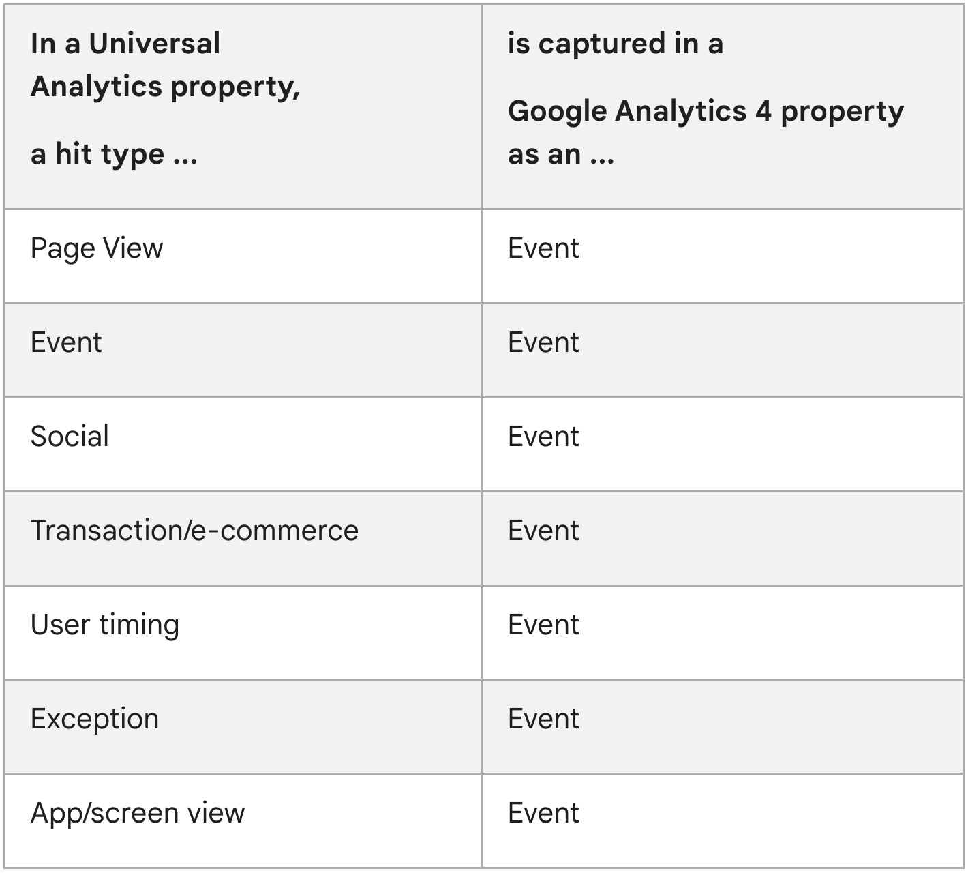This screenshot has height=873, width=968.
Task: Select the "User timing" hit type cell
Action: tap(105, 625)
